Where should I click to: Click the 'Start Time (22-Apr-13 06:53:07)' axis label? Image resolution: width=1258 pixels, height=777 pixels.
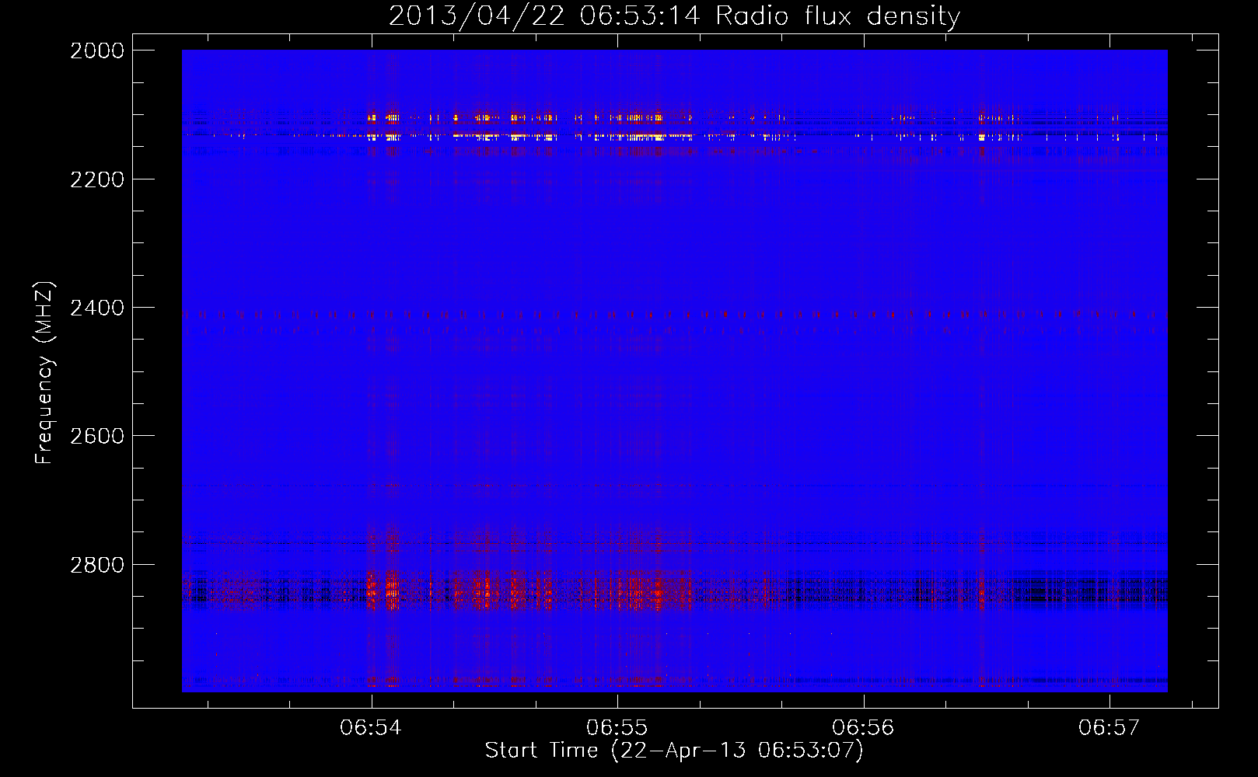click(x=674, y=751)
